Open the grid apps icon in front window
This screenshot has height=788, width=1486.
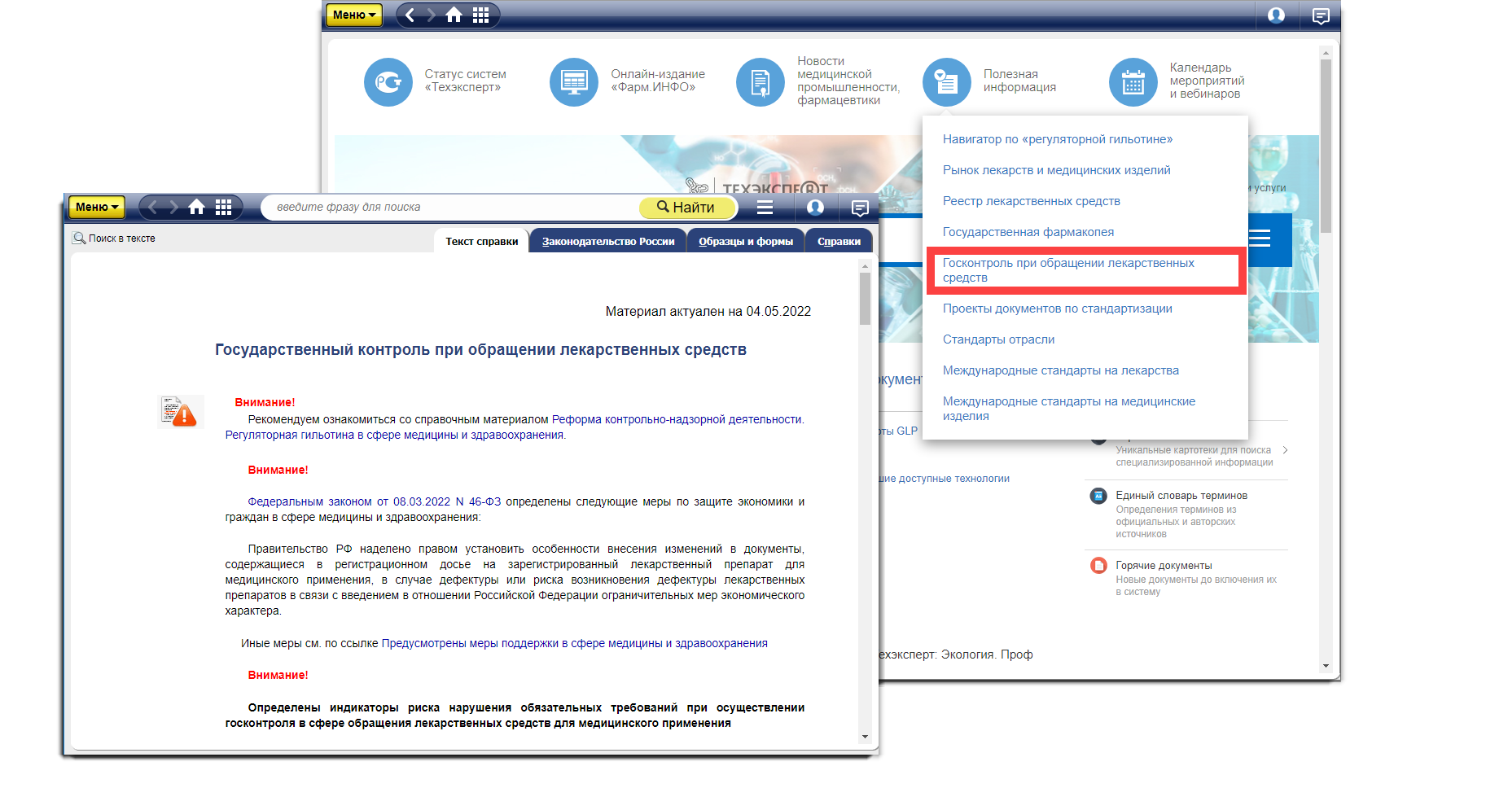(224, 208)
